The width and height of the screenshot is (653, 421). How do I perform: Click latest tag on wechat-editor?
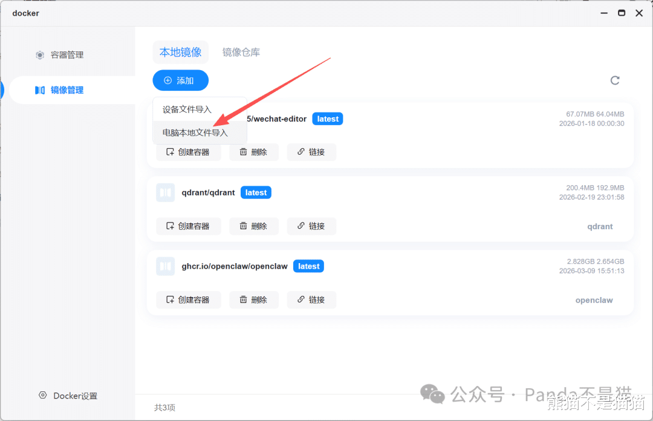click(x=328, y=119)
